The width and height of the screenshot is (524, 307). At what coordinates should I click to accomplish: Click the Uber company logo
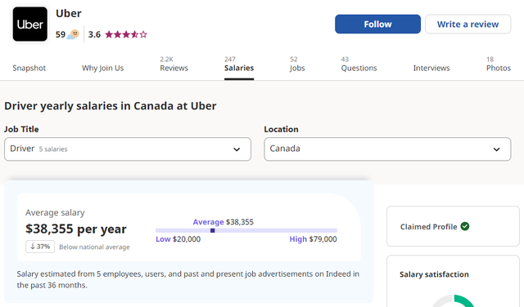coord(30,24)
